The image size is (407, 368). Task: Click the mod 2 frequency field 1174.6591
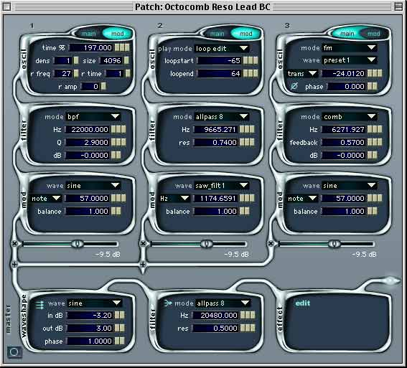[216, 199]
